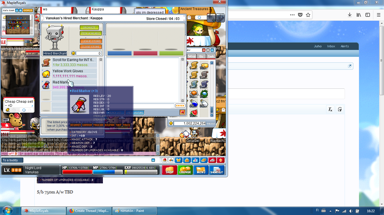Click the watermelon item in inventory
Viewport: 384px width, 215px height.
point(194,113)
